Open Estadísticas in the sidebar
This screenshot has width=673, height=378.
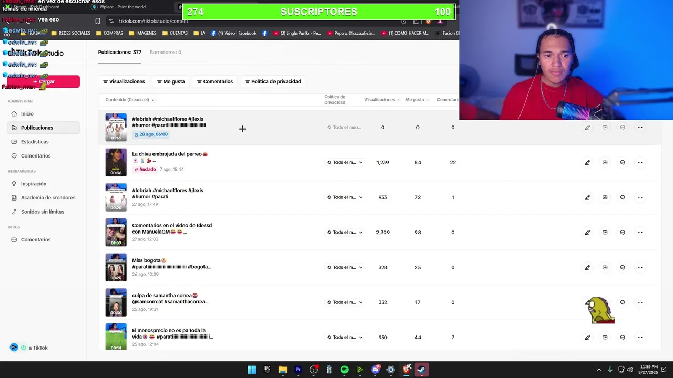click(x=43, y=142)
